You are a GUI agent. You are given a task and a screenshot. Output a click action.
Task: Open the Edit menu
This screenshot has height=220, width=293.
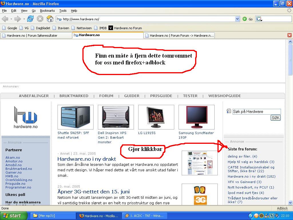click(14, 11)
